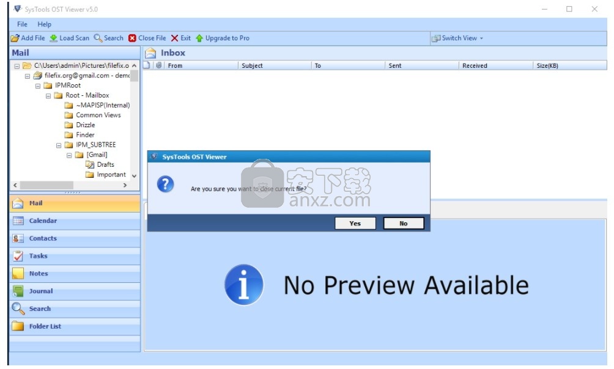
Task: Click the Contacts card icon
Action: point(18,238)
